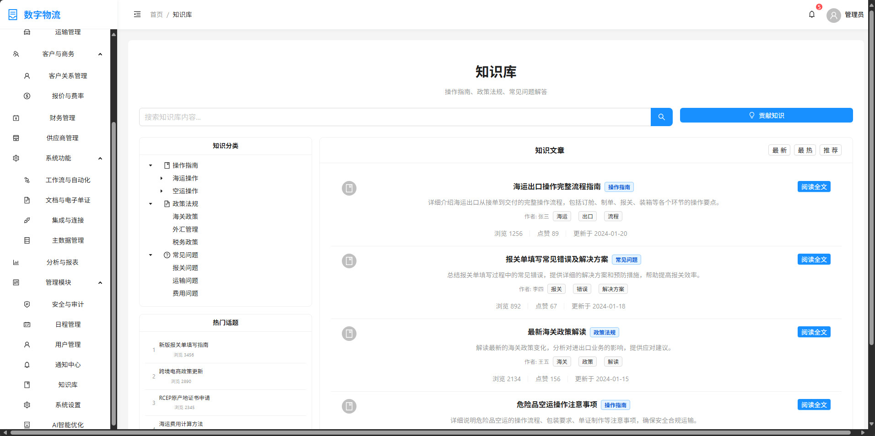Click the knowledge base search input field
Screen dimensions: 875x436
pos(394,117)
